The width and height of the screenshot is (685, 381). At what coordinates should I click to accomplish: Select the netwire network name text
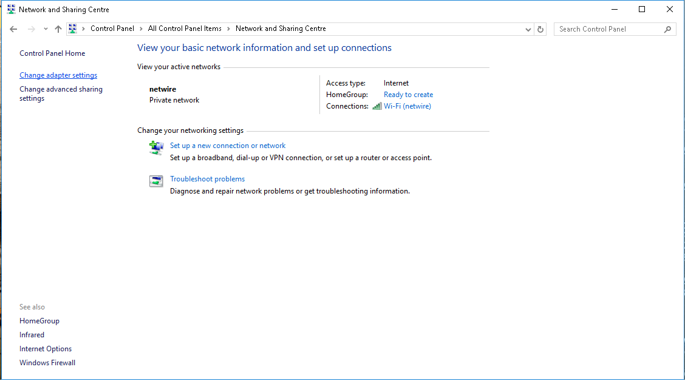[163, 89]
